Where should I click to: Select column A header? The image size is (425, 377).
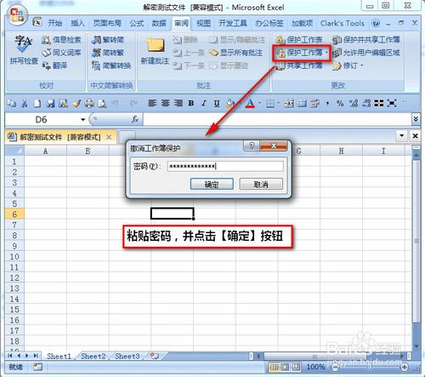point(45,151)
